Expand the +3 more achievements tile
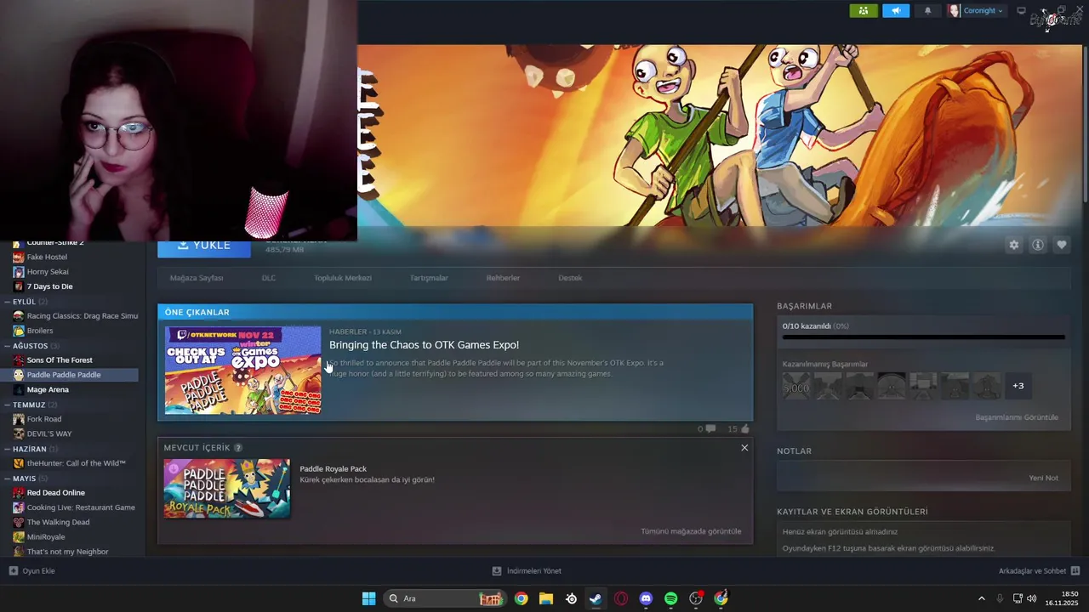This screenshot has height=612, width=1089. pyautogui.click(x=1018, y=386)
